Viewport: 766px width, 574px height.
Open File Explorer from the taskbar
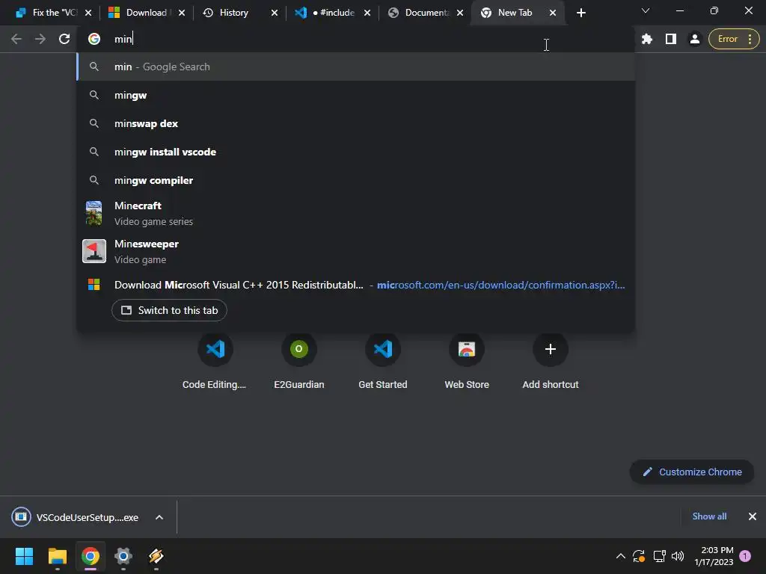[x=57, y=556]
